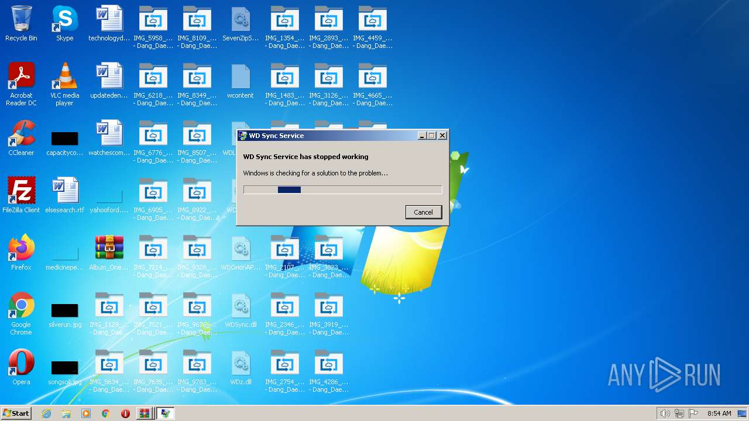The height and width of the screenshot is (421, 749).
Task: Launch Skype from the desktop
Action: pyautogui.click(x=65, y=23)
